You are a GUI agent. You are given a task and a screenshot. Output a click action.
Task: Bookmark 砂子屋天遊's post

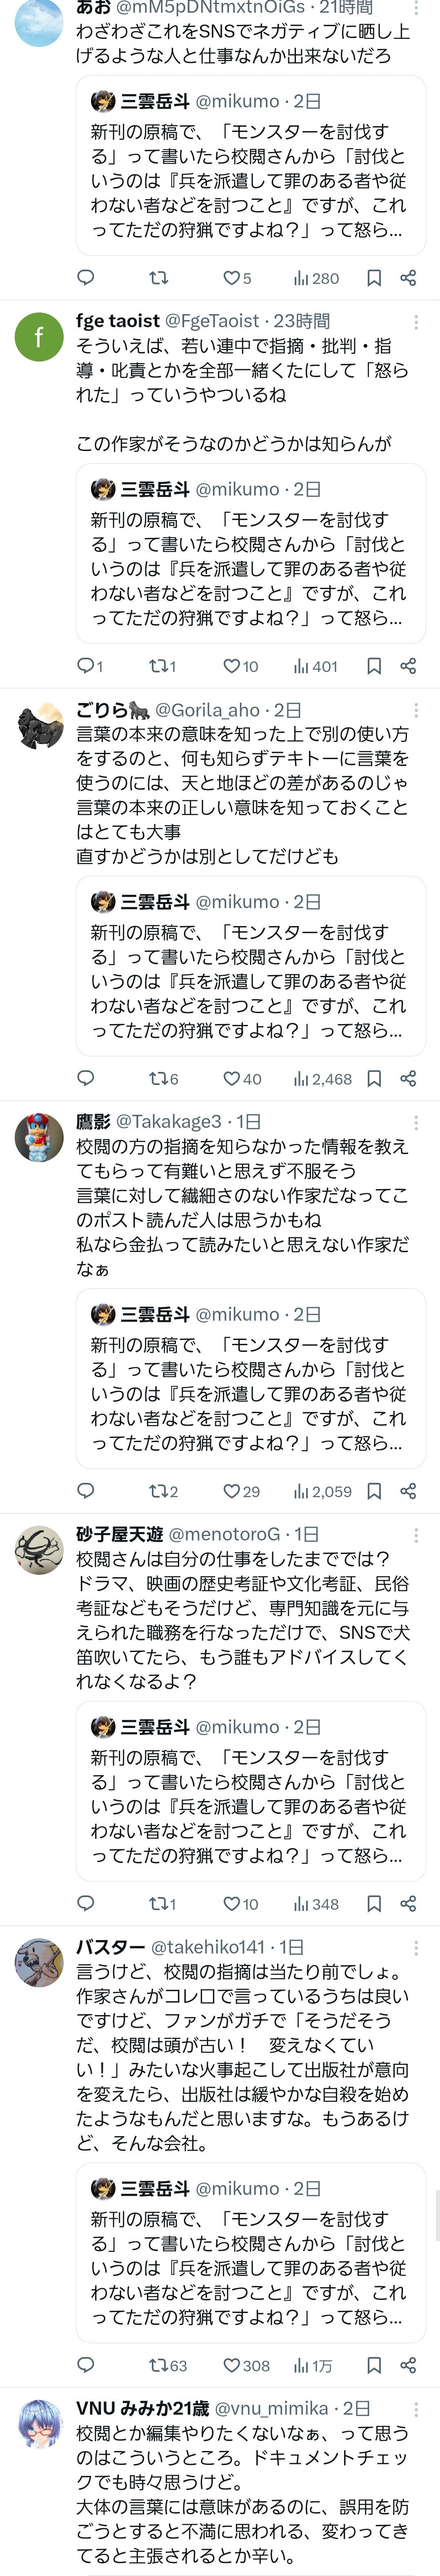tap(374, 1904)
